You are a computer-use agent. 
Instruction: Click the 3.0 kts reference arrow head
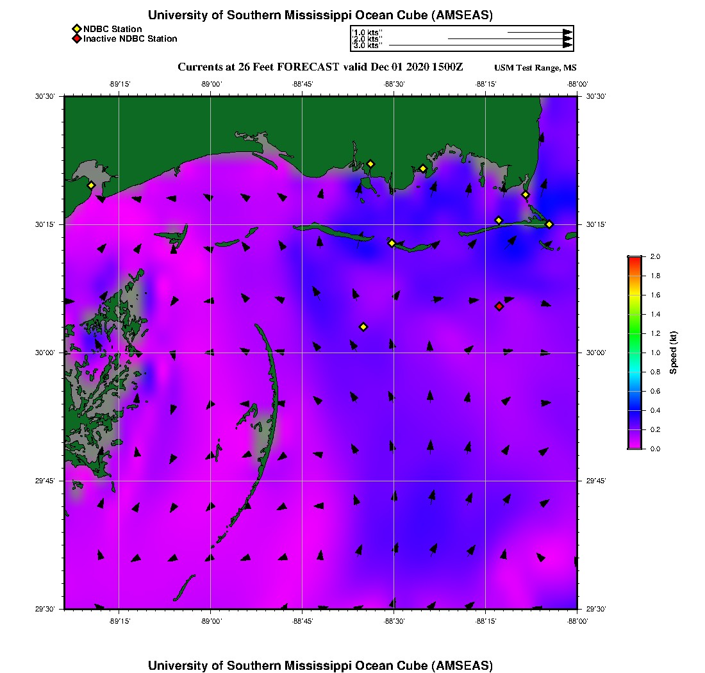click(567, 46)
